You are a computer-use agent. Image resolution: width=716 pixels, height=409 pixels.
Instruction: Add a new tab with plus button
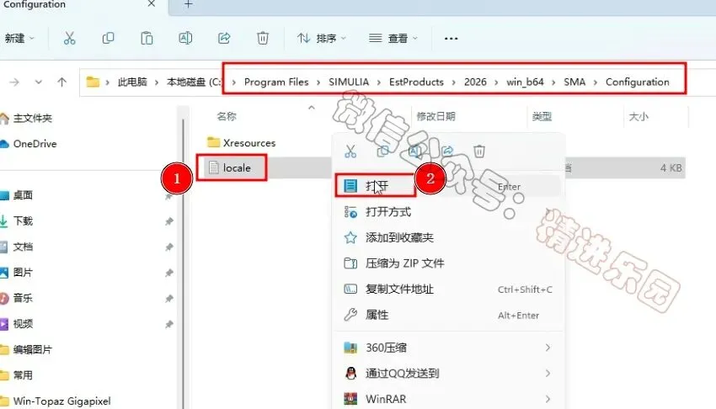pyautogui.click(x=188, y=4)
